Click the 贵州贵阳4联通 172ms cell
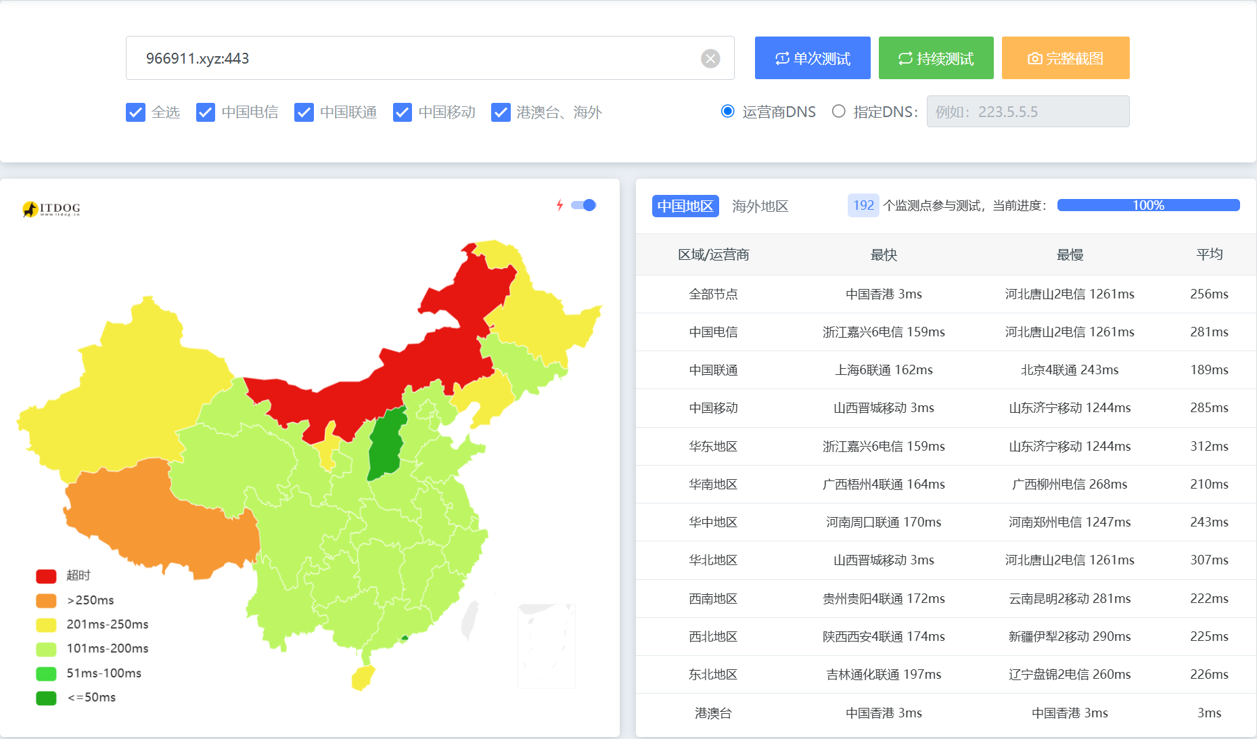1257x739 pixels. tap(884, 598)
